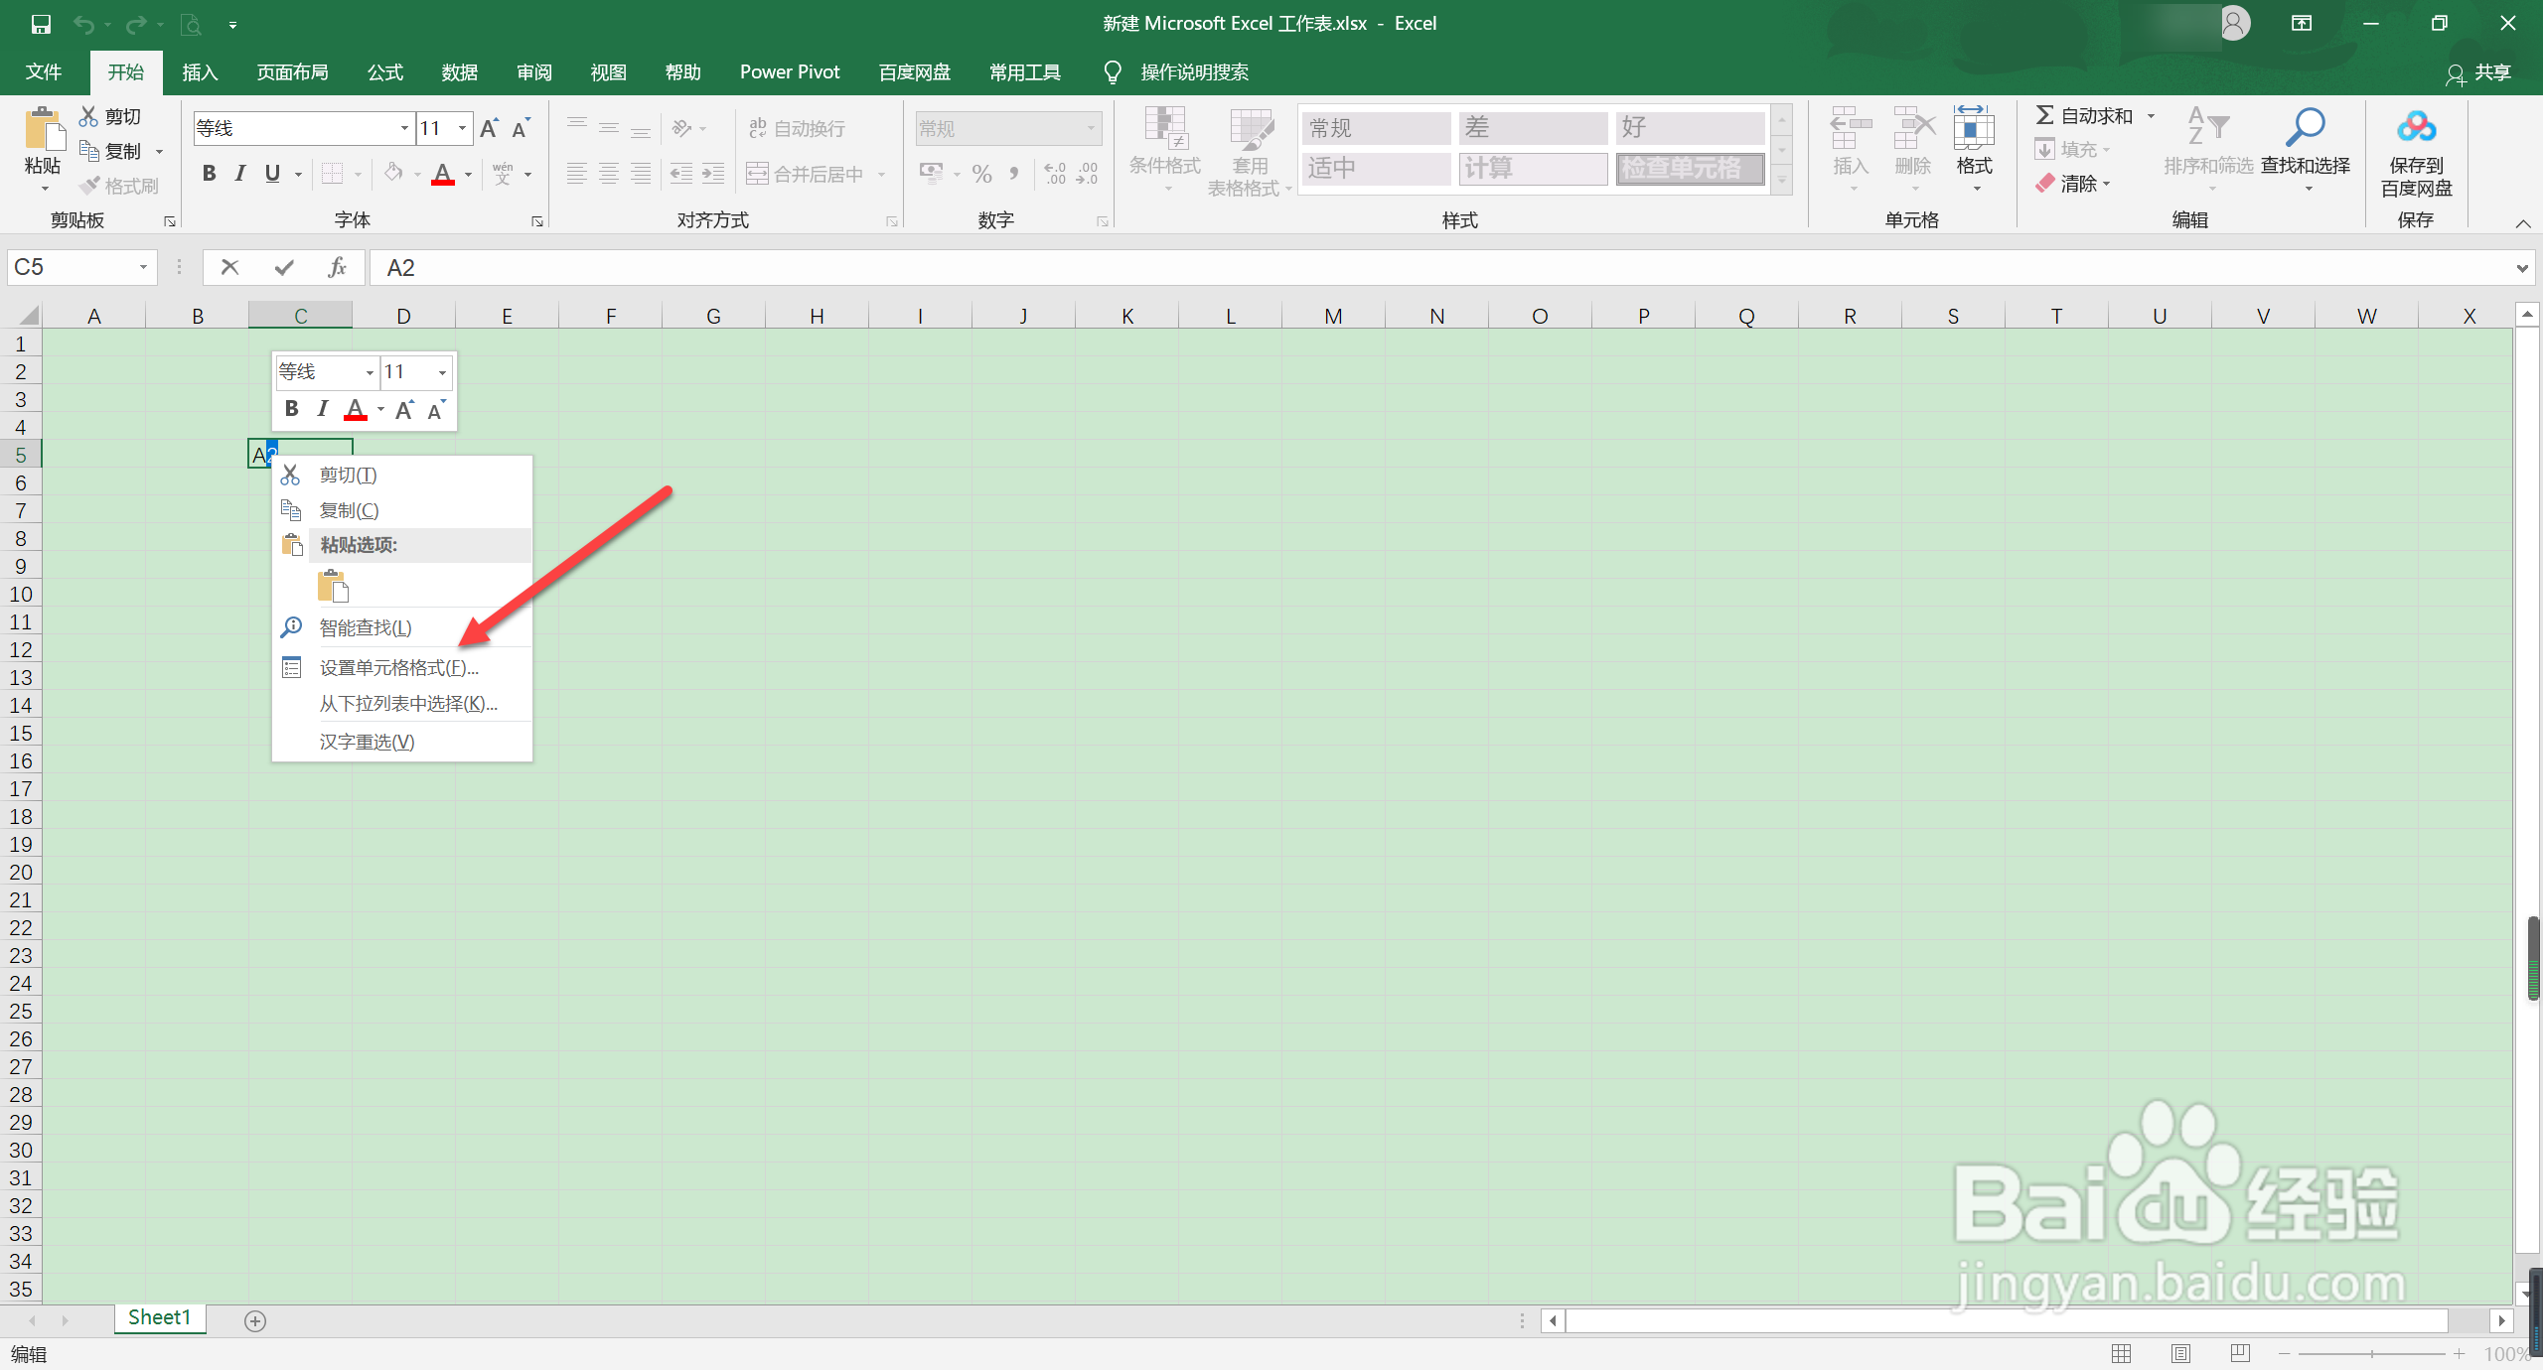Viewport: 2543px width, 1370px height.
Task: Click the 共享 share button
Action: point(2480,72)
